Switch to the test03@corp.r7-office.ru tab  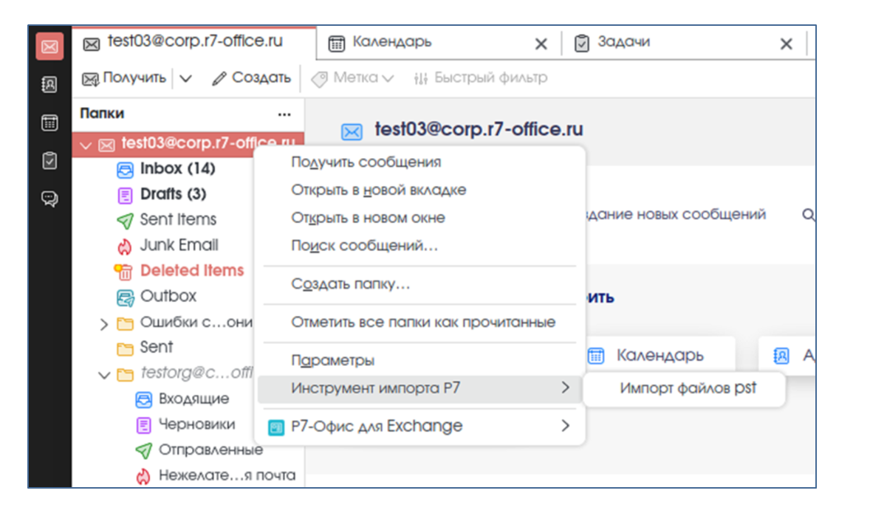194,41
